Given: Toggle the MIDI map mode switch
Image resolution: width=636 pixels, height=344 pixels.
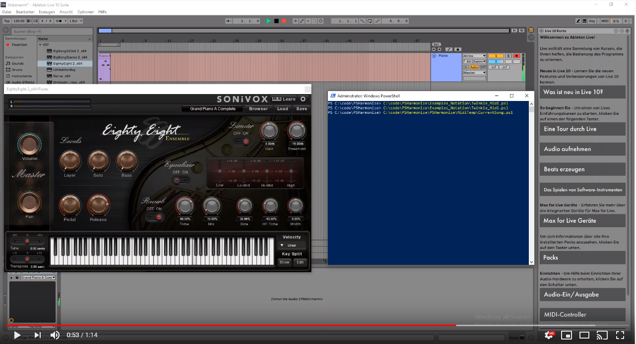Looking at the screenshot, I should click(x=605, y=21).
